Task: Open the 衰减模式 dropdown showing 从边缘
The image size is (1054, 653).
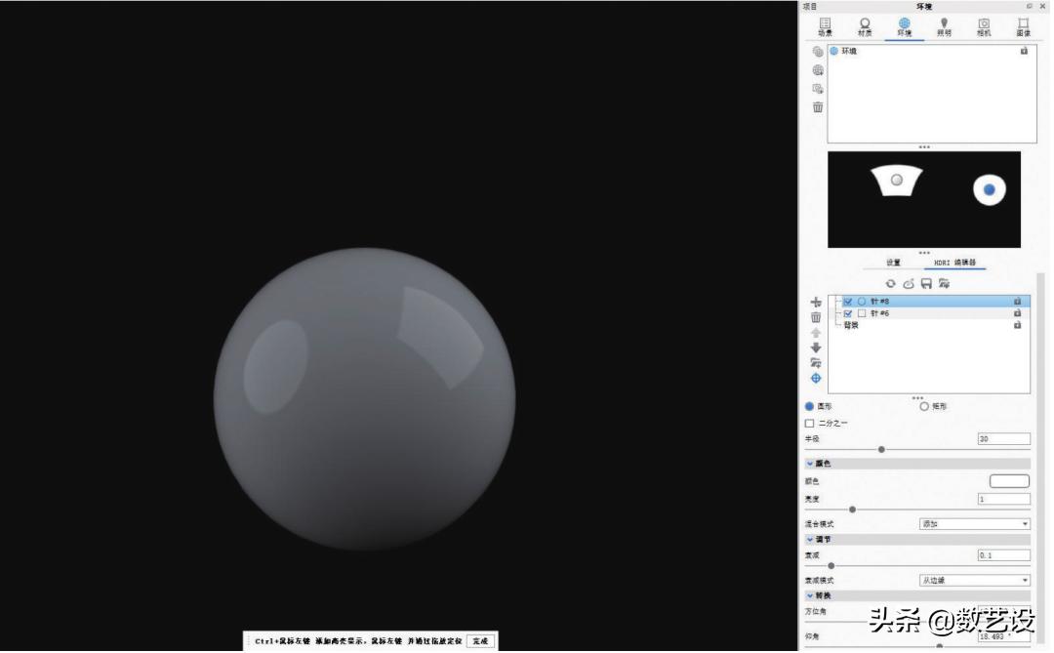Action: pos(974,580)
